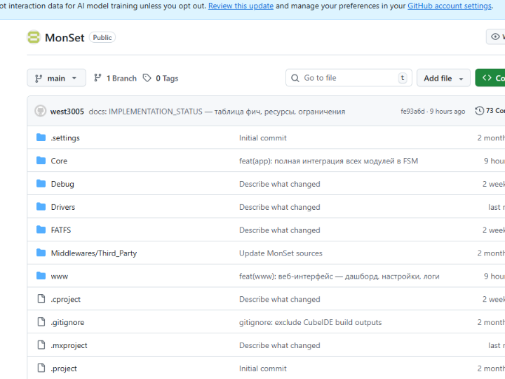505x379 pixels.
Task: Focus the Go to file search field
Action: pyautogui.click(x=347, y=78)
